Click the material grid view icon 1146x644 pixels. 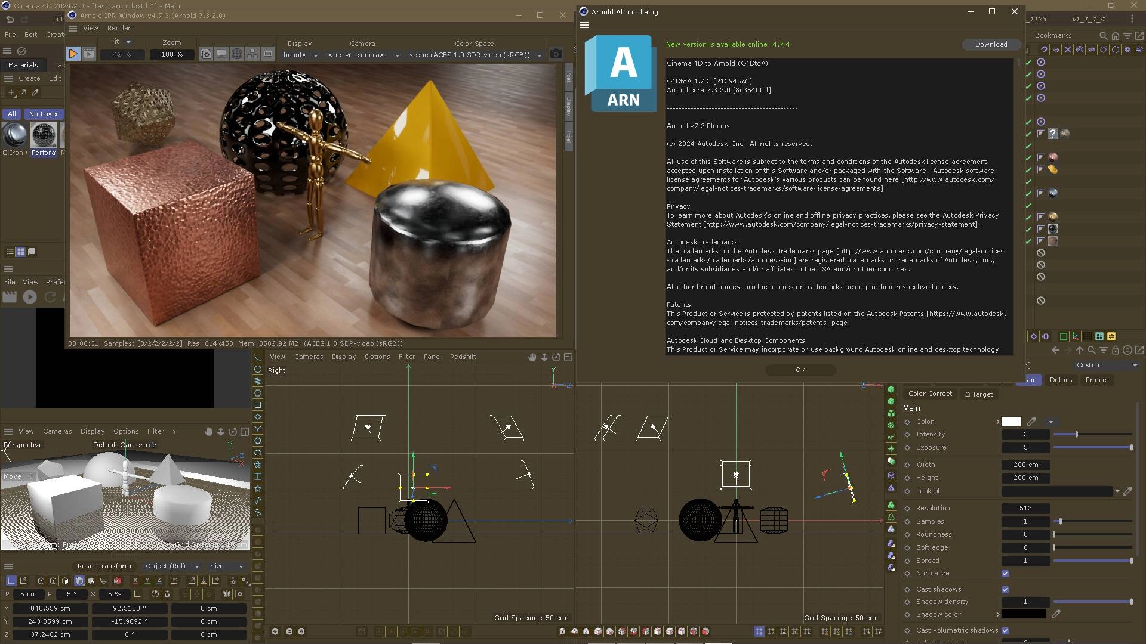(21, 252)
